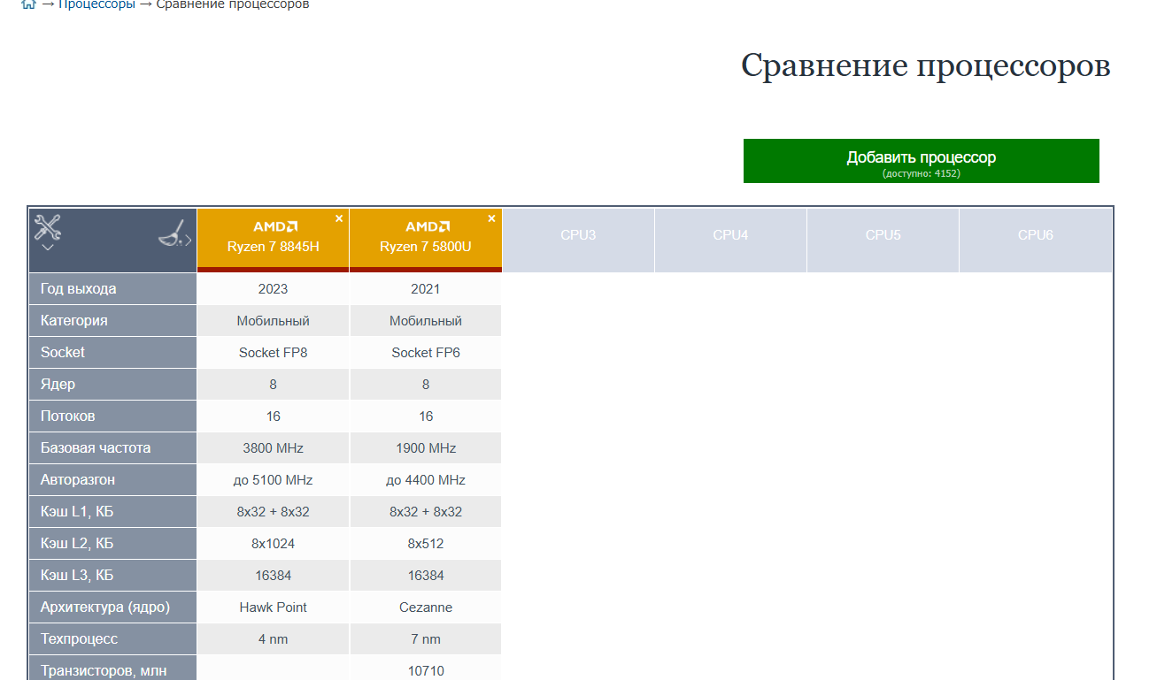
Task: Click the до 4400 MHz boost cell
Action: coord(426,480)
